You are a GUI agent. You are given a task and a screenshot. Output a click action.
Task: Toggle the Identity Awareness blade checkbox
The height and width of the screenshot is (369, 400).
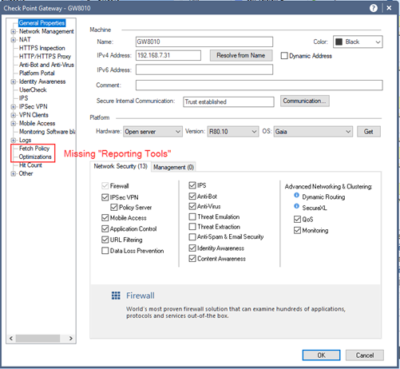coord(192,248)
